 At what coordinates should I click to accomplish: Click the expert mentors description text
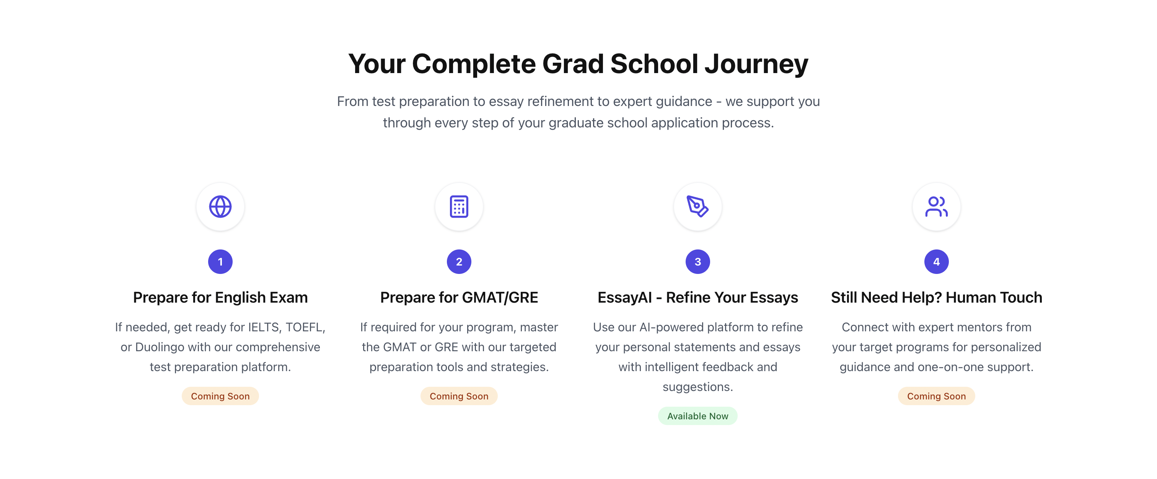[x=937, y=347]
